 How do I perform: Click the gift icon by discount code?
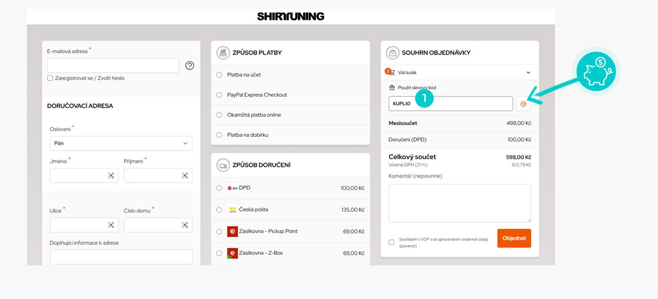coord(392,88)
